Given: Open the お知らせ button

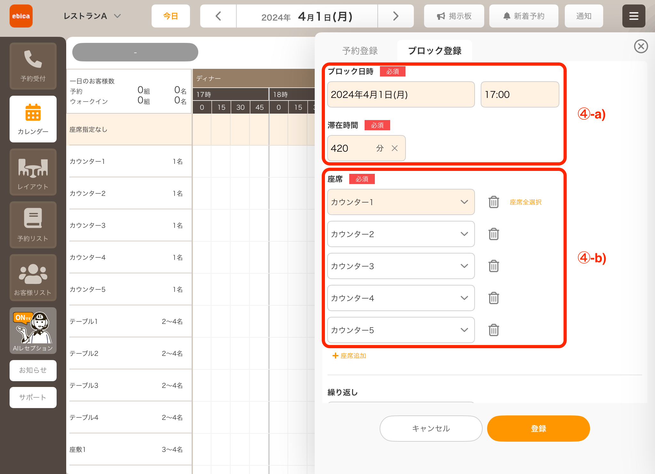Looking at the screenshot, I should (33, 370).
